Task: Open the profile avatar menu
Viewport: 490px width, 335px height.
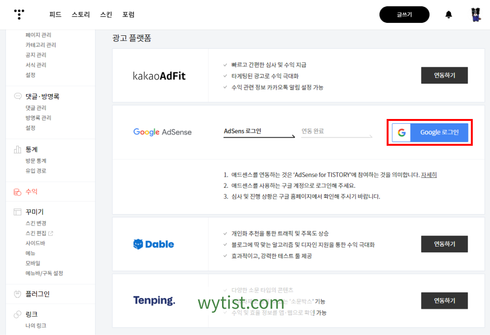Action: [476, 15]
